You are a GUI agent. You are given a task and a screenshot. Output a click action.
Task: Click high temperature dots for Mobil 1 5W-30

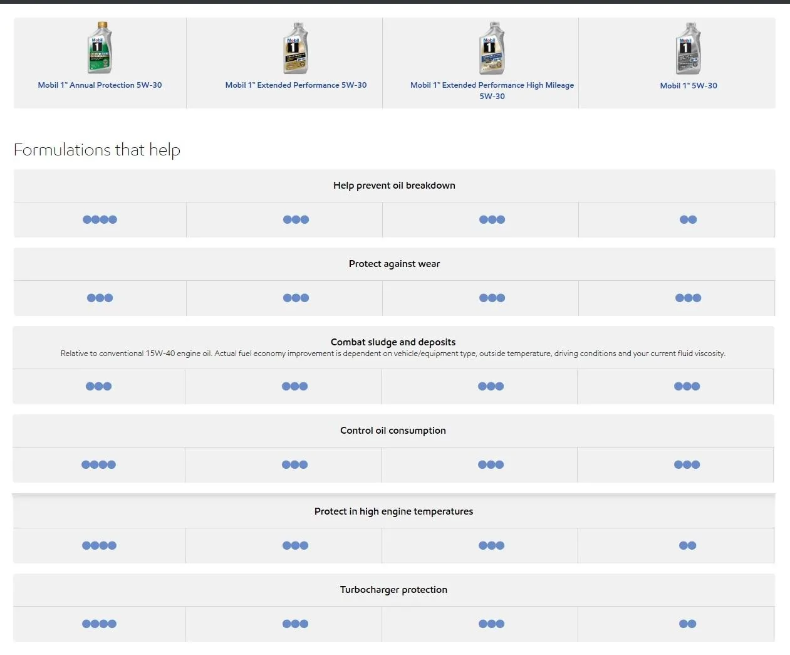pos(687,545)
